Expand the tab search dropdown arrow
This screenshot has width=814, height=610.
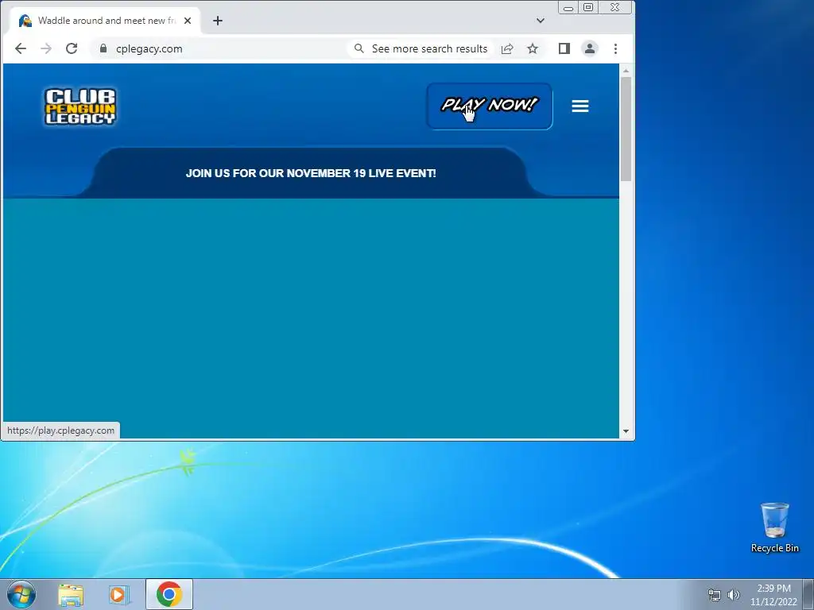click(x=541, y=21)
